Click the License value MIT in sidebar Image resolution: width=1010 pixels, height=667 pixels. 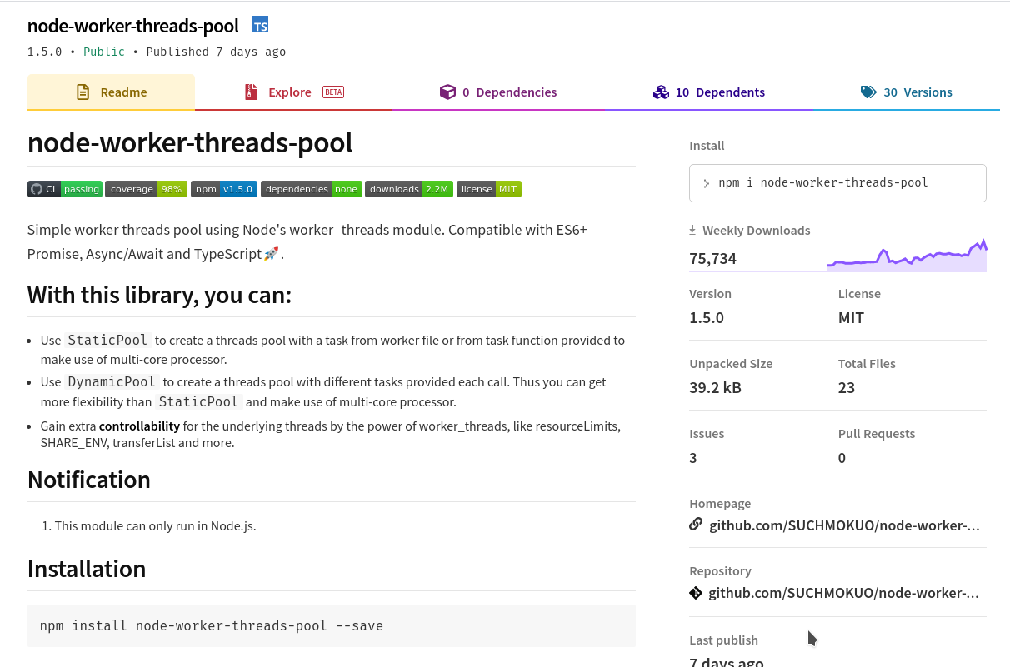(x=851, y=317)
